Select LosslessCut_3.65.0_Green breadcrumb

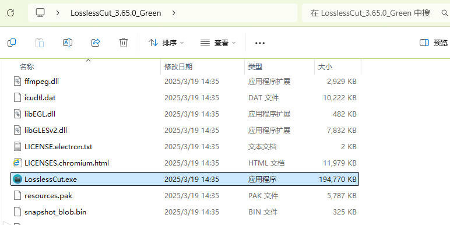point(115,13)
